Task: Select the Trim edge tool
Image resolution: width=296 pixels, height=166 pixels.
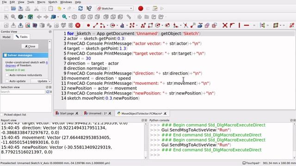Action: (x=185, y=25)
